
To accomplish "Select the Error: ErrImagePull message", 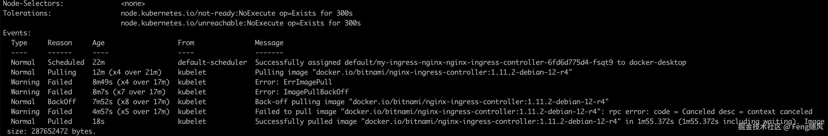I will pyautogui.click(x=293, y=82).
